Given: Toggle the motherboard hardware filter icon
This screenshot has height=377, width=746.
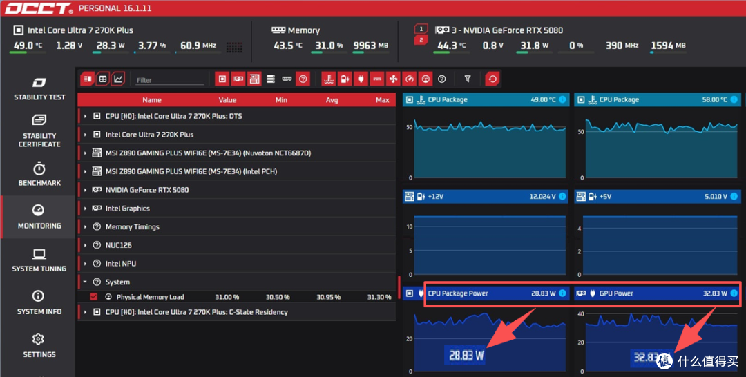Looking at the screenshot, I should pyautogui.click(x=254, y=79).
